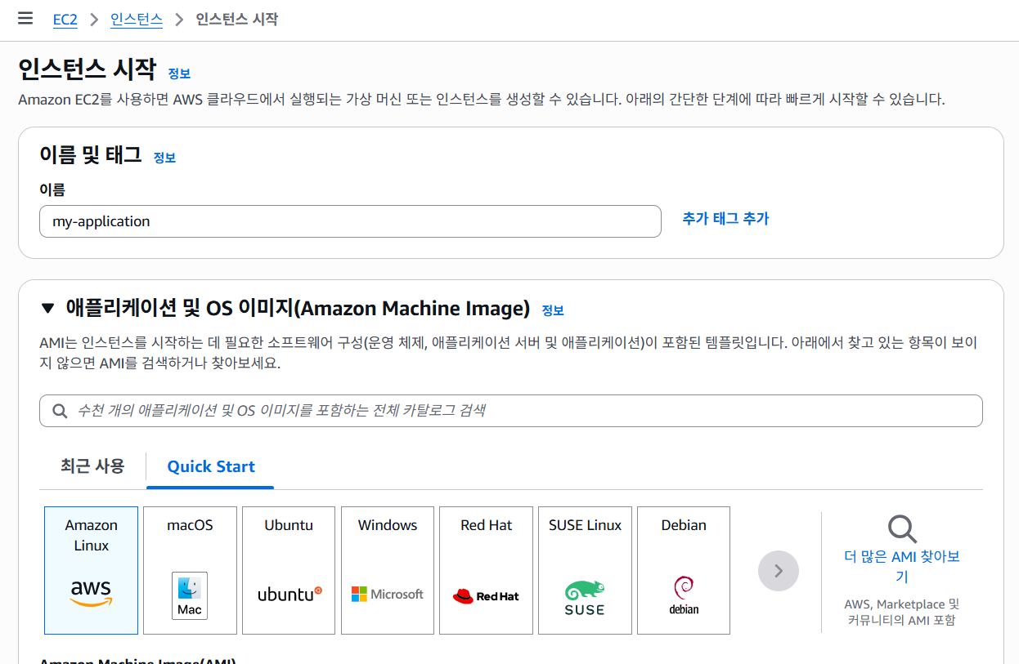The image size is (1019, 664).
Task: Click the AMI catalog search field
Action: 511,411
